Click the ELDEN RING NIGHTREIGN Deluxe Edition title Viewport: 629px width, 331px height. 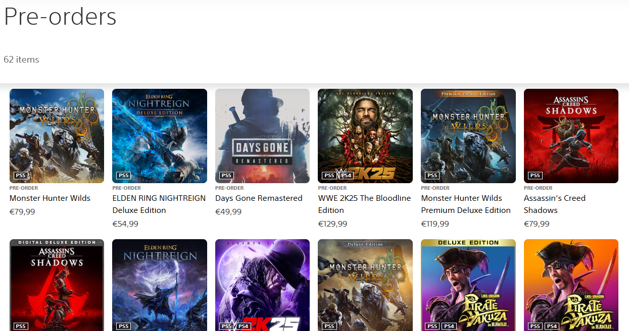[159, 204]
